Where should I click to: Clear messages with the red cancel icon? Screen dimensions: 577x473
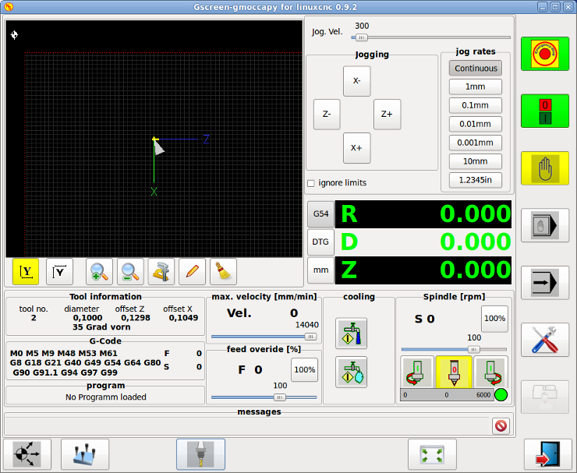tap(501, 425)
